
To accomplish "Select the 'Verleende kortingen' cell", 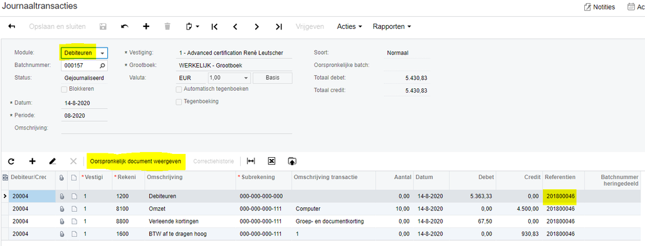I will (190, 222).
